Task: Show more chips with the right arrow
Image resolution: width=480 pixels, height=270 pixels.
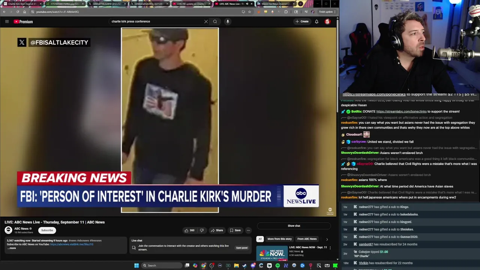Action: (327, 239)
